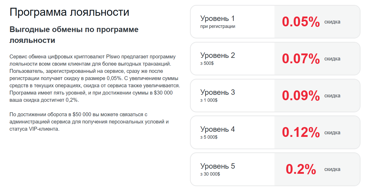Select the "Уровень 2" card title
Image resolution: width=368 pixels, height=196 pixels.
click(218, 56)
